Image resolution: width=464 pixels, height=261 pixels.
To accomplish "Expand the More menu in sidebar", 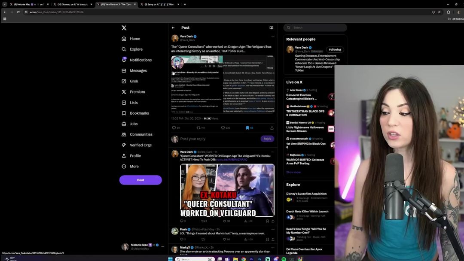I will pyautogui.click(x=130, y=167).
